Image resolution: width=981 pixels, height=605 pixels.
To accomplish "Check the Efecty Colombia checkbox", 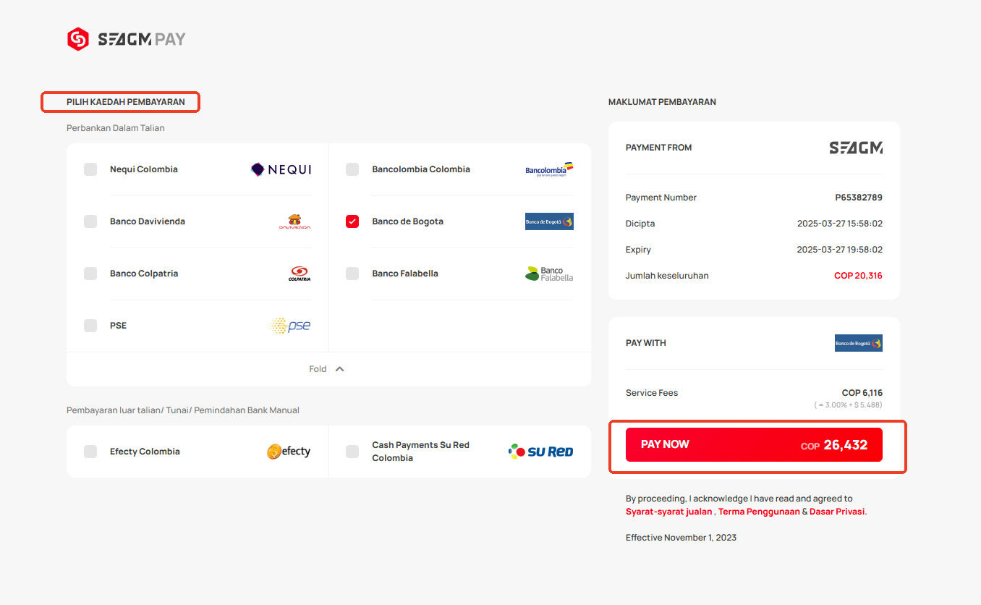I will click(x=90, y=452).
